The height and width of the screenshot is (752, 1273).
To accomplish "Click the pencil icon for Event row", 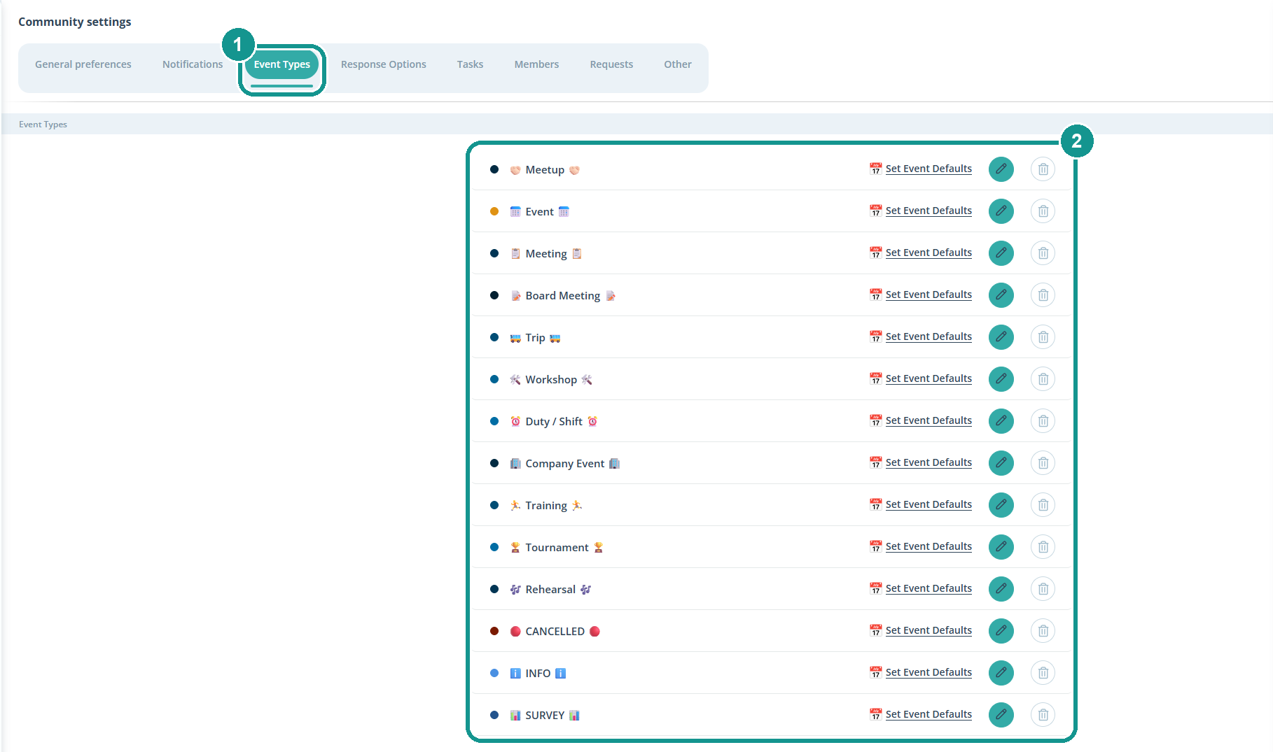I will point(1001,211).
